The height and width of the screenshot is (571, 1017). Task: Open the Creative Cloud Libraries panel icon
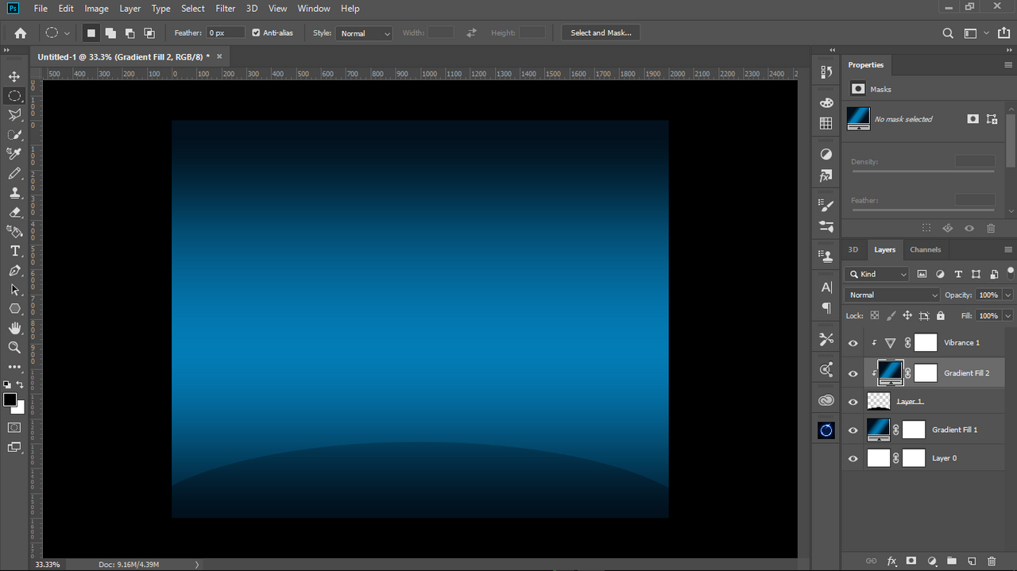pos(826,400)
